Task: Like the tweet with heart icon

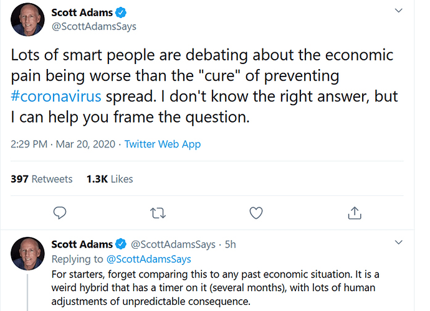Action: 256,213
